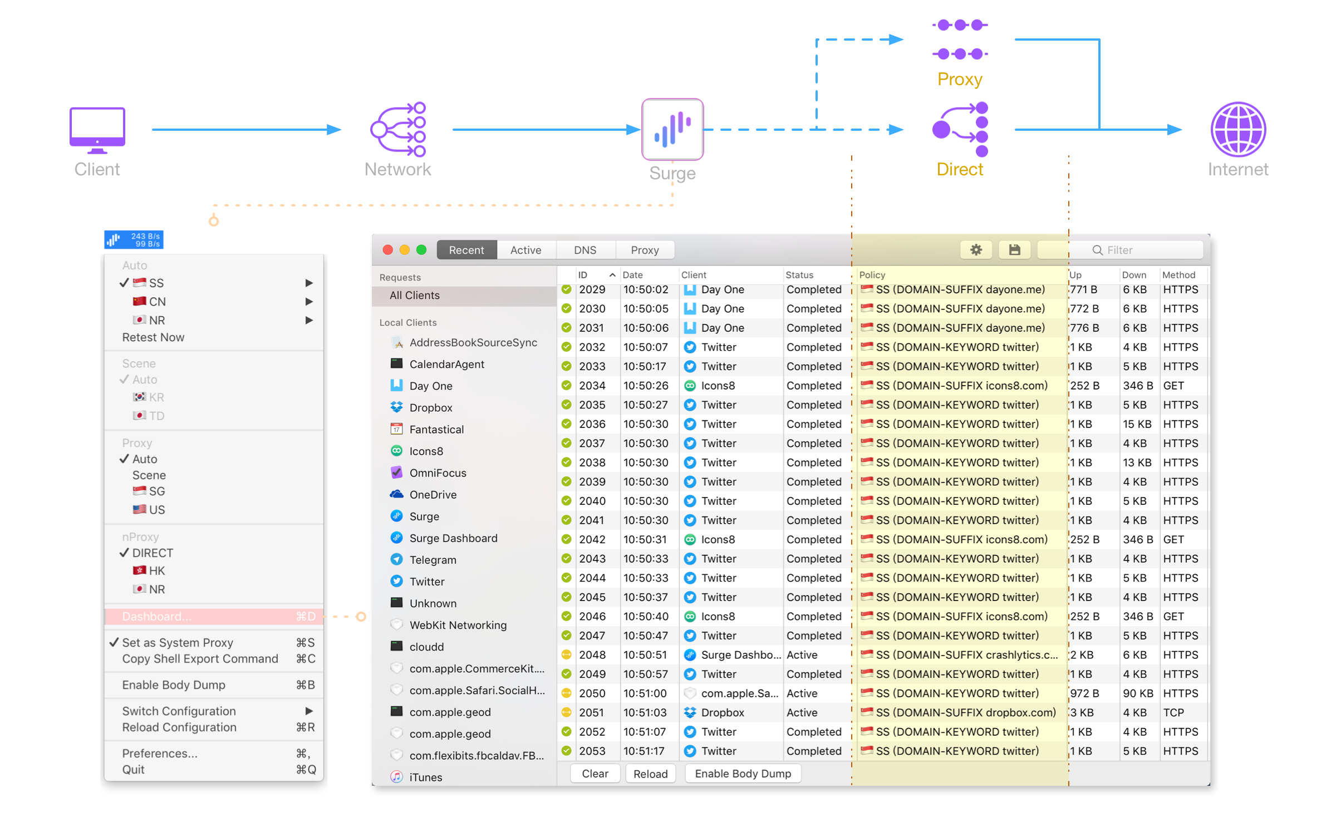Toggle Set as System Proxy menu item
1336x817 pixels.
click(178, 642)
